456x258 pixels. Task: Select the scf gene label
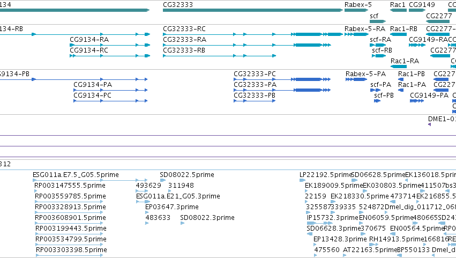[374, 16]
